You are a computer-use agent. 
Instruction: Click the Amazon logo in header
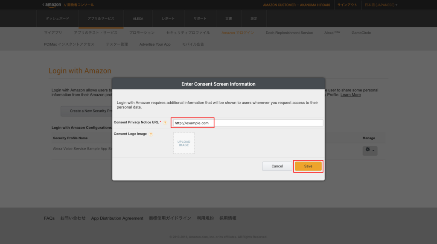pos(52,5)
